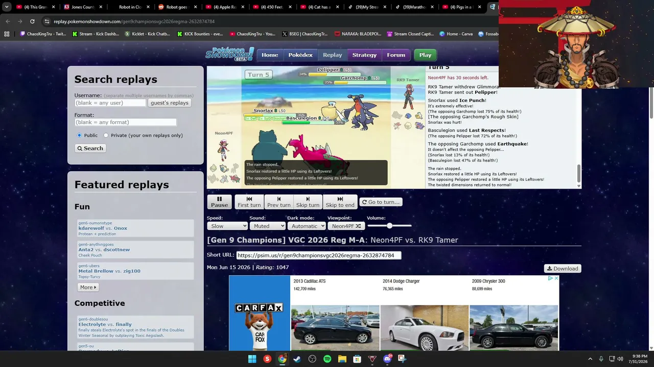Launch Steam from the taskbar
654x367 pixels.
tap(297, 359)
